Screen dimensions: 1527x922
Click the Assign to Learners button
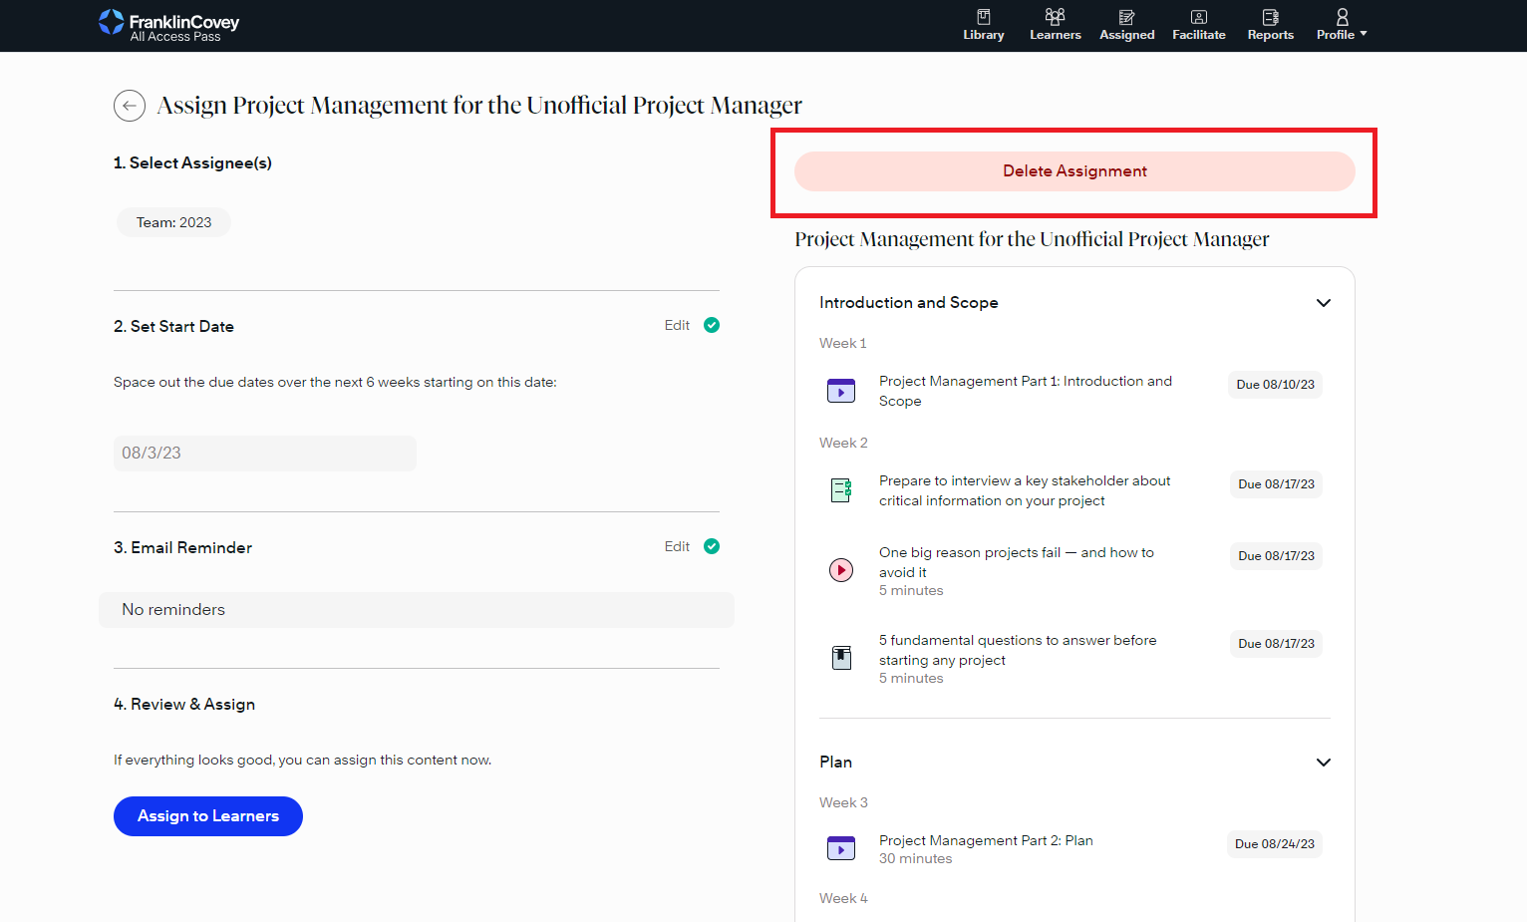tap(208, 816)
